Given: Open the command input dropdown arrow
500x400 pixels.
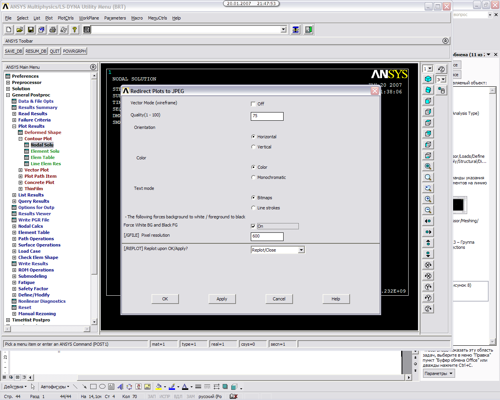Looking at the screenshot, I should 284,30.
